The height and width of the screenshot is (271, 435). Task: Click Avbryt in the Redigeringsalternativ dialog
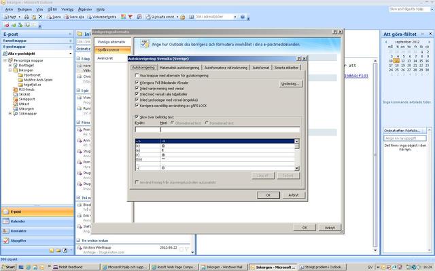click(330, 228)
